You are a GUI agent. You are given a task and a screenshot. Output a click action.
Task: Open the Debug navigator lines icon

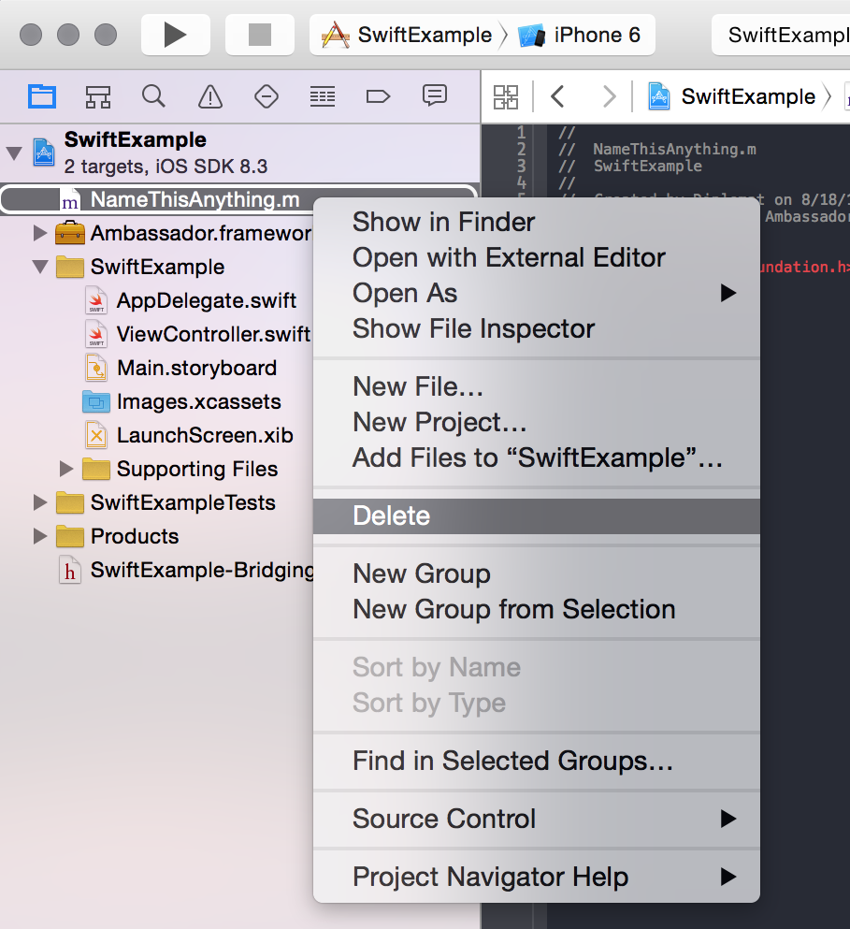tap(323, 96)
